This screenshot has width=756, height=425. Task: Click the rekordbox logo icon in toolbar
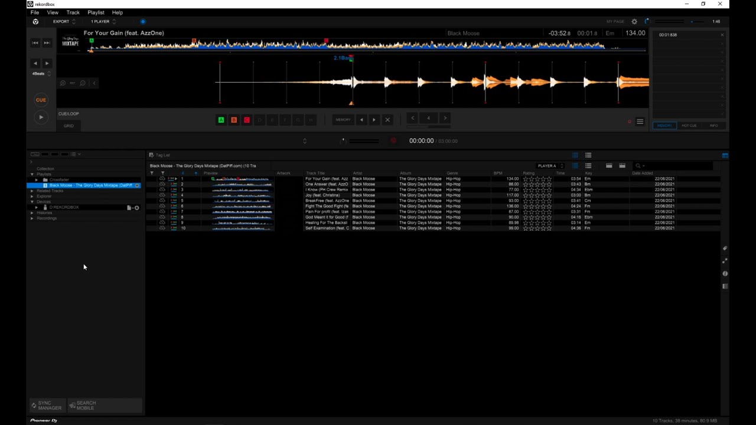tap(35, 22)
